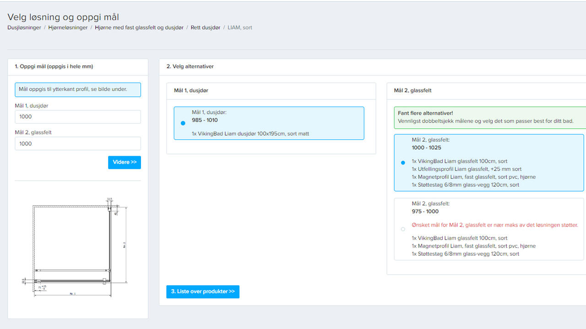586x329 pixels.
Task: Go to Dusjløsninger breadcrumb
Action: point(24,28)
